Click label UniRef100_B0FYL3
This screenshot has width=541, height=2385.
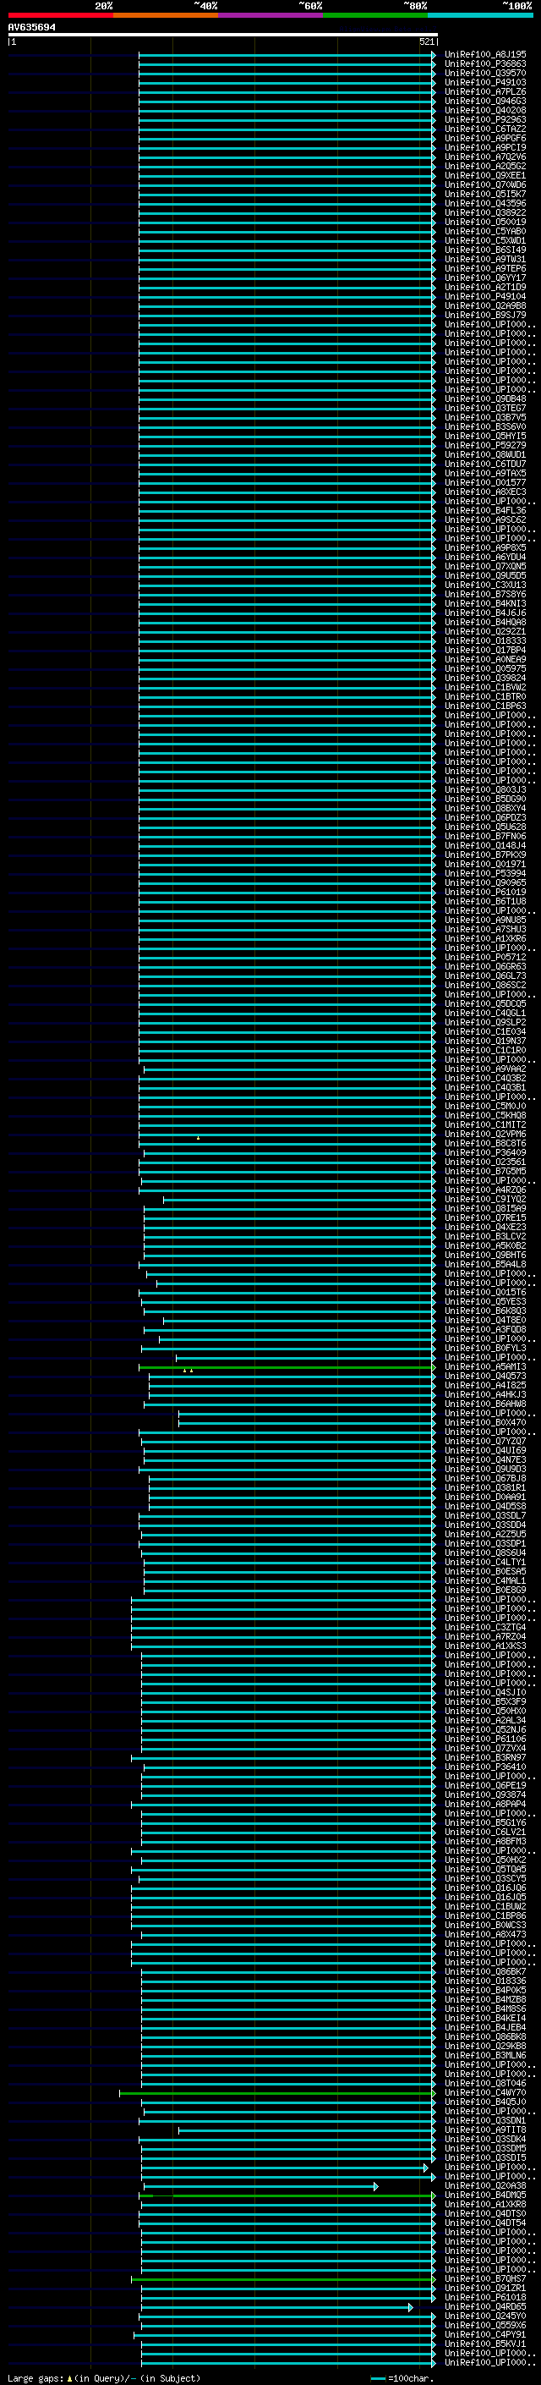click(485, 1349)
